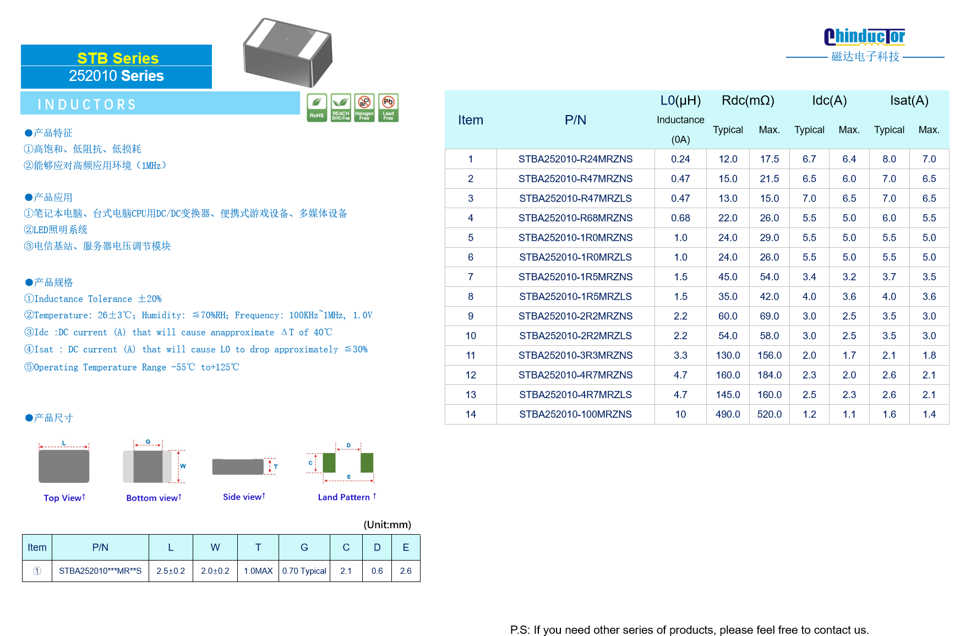Select the inductor 3D product image

pyautogui.click(x=288, y=52)
